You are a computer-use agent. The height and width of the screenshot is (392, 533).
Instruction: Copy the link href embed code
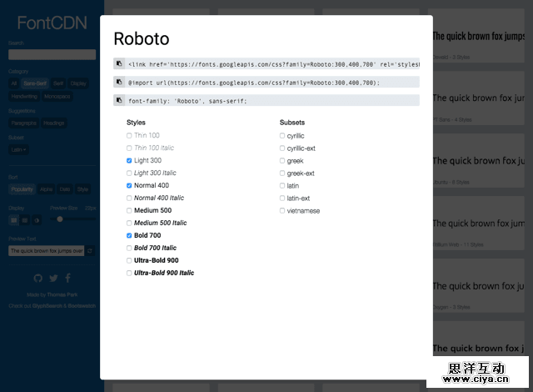pos(119,63)
